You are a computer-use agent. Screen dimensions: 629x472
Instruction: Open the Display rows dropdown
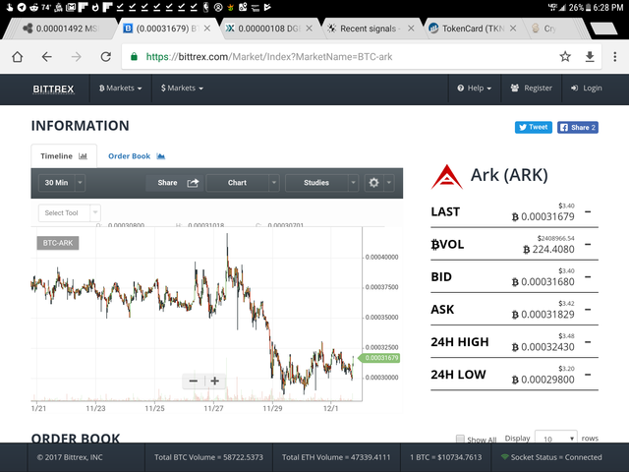(556, 438)
